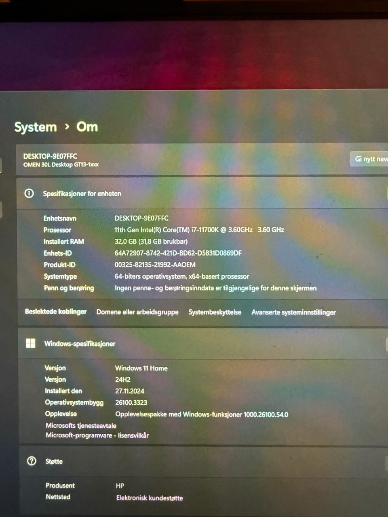Collapse the Støtte section header
The width and height of the screenshot is (388, 517).
click(x=204, y=461)
